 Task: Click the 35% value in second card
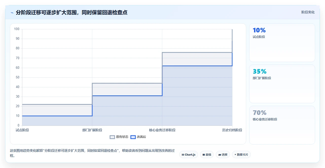pos(260,72)
